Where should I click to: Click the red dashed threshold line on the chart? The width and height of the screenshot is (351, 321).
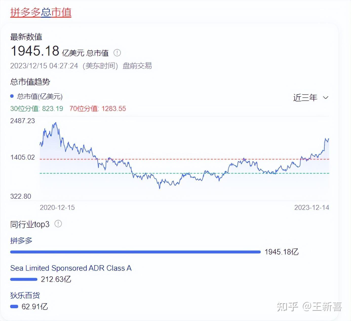tap(177, 159)
